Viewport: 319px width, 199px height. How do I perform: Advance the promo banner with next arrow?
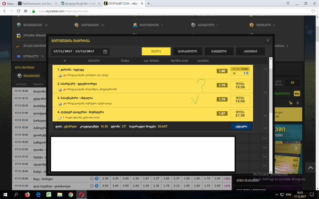(x=296, y=148)
